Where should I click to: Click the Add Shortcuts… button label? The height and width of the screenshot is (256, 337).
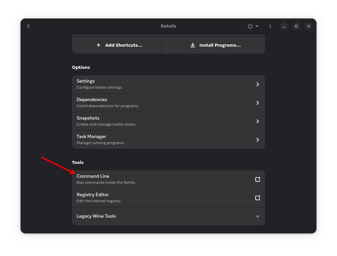123,45
